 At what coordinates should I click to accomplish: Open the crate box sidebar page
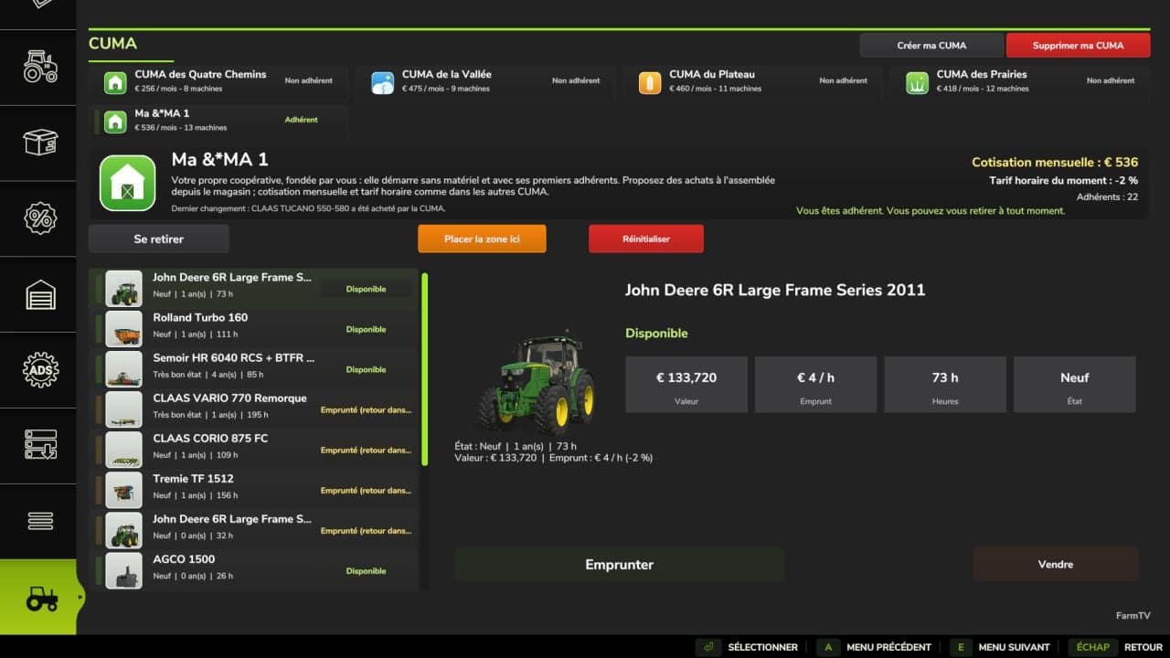[x=39, y=143]
